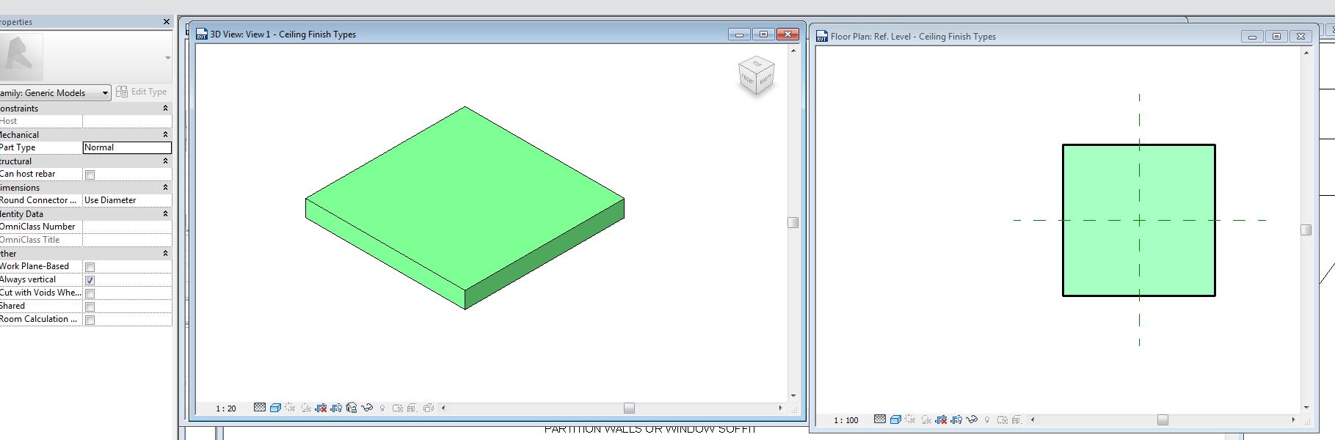The image size is (1335, 440).
Task: Click 1 : 100 view scale
Action: click(846, 420)
